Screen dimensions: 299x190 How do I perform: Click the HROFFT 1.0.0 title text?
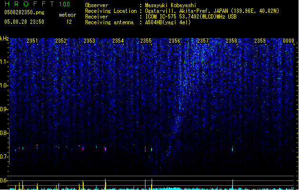click(38, 4)
